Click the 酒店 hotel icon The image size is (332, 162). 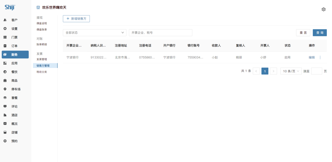(5, 115)
